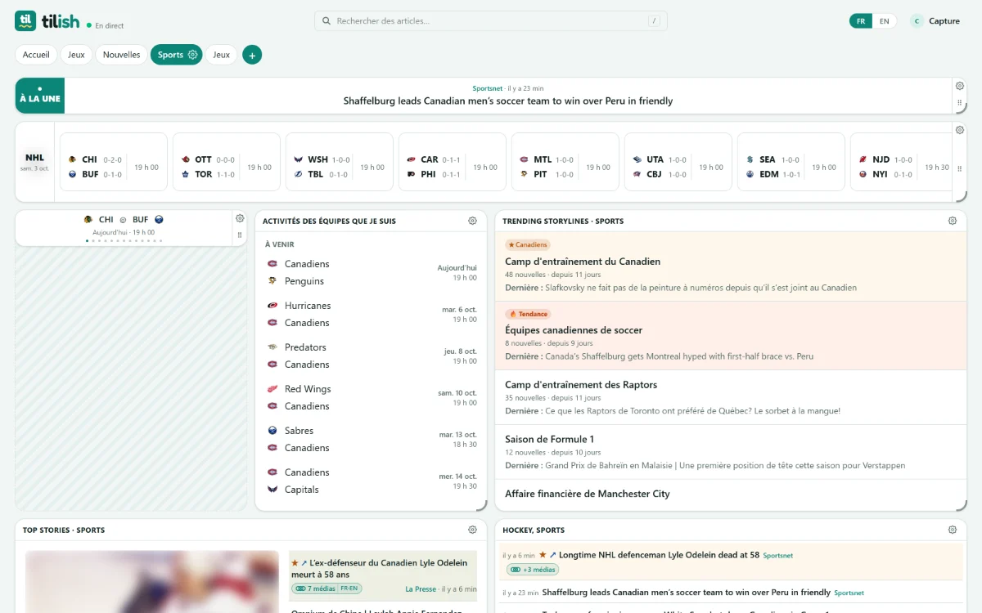Viewport: 982px width, 613px height.
Task: Click the NHL league logo in the scores strip
Action: pyautogui.click(x=34, y=158)
